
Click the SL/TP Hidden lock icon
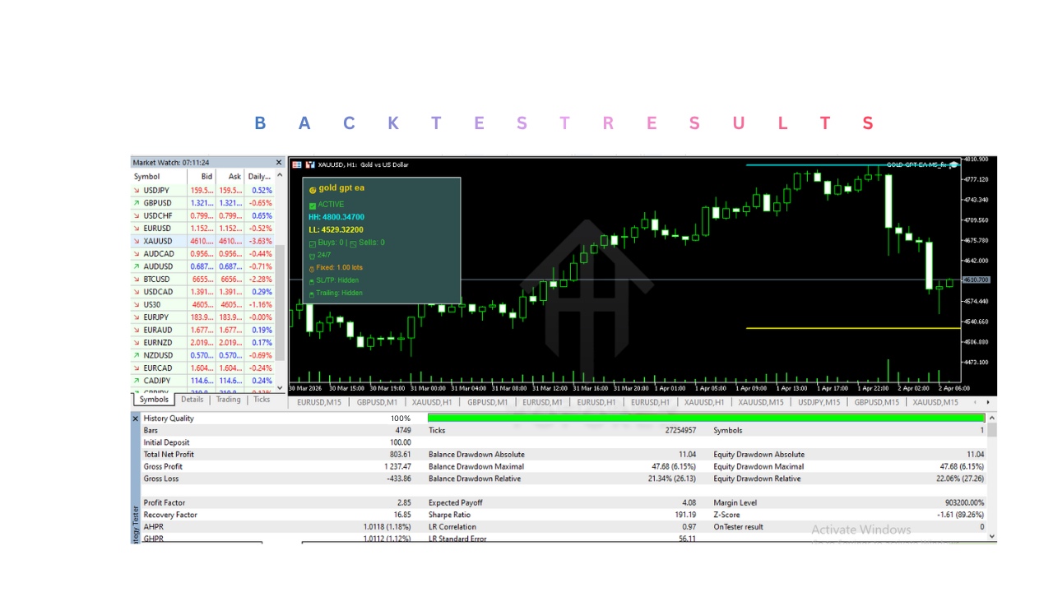(312, 281)
